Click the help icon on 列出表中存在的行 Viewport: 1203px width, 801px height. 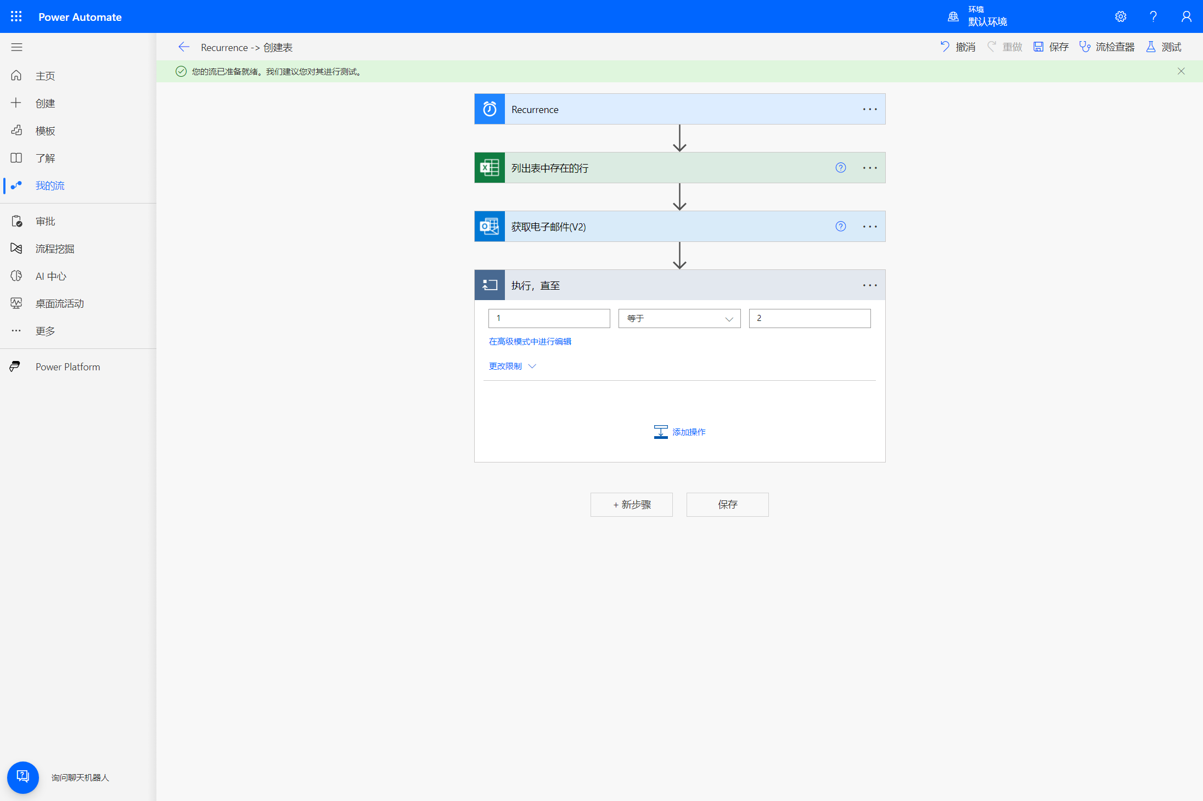point(840,168)
